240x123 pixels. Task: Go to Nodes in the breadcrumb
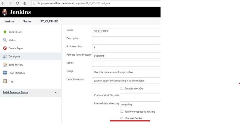[27, 21]
